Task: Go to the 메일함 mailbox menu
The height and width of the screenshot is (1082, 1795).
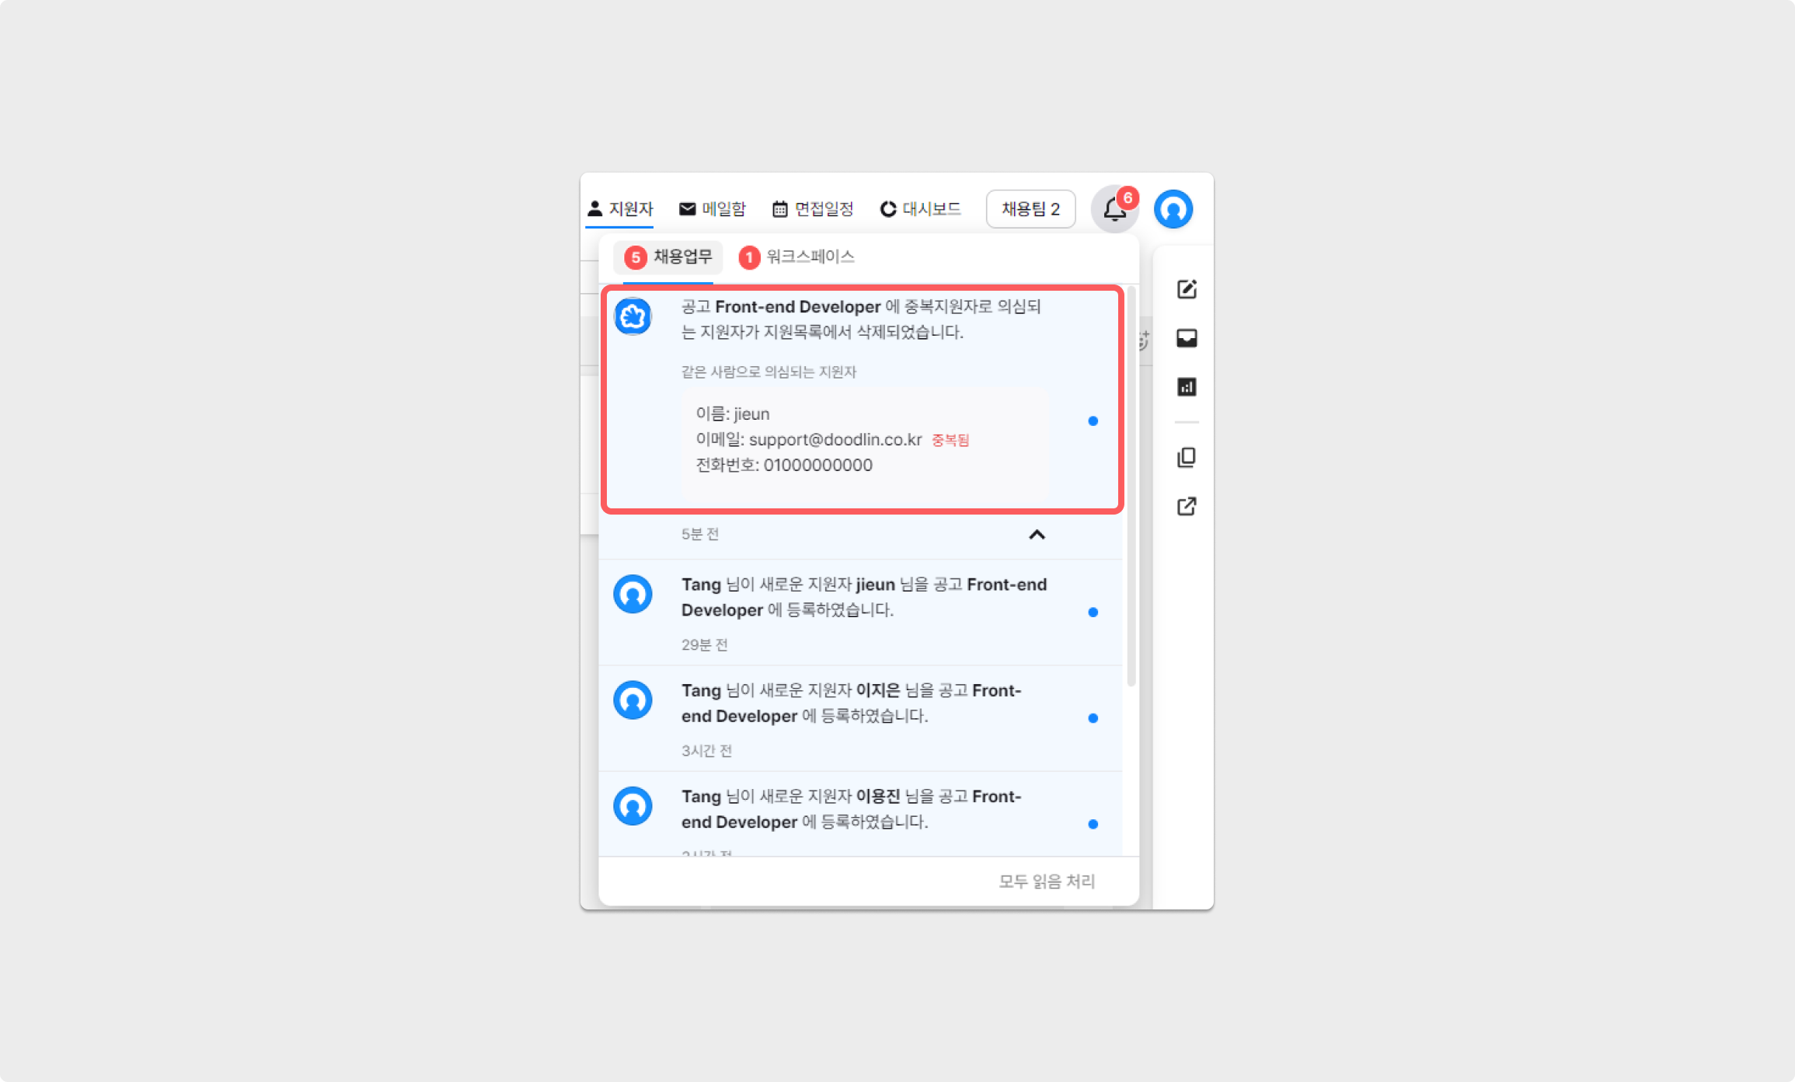Action: point(712,209)
